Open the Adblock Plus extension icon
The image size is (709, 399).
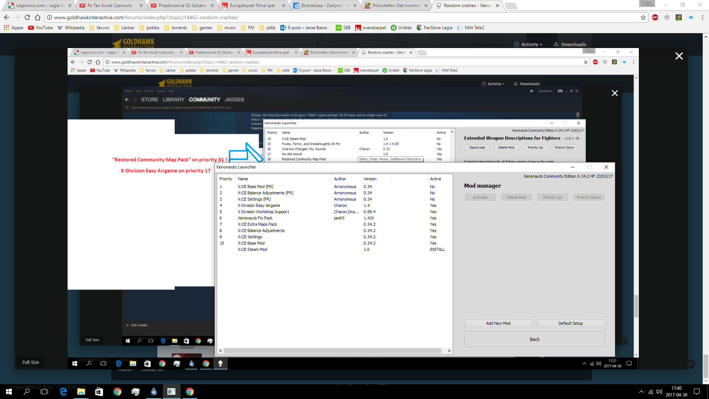[655, 17]
